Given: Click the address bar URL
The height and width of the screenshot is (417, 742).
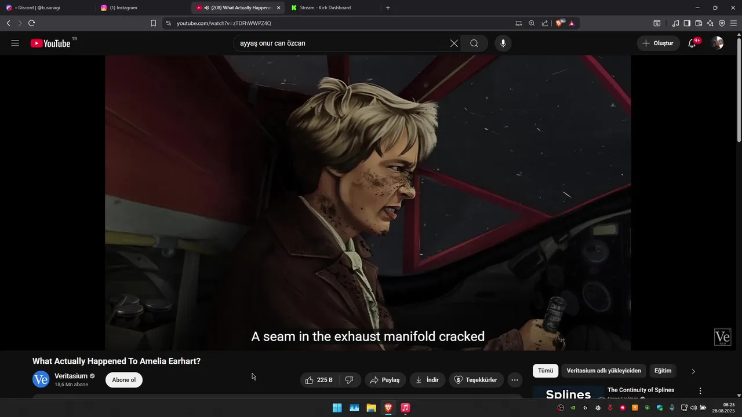Looking at the screenshot, I should click(x=224, y=23).
